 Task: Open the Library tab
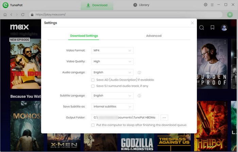(141, 5)
